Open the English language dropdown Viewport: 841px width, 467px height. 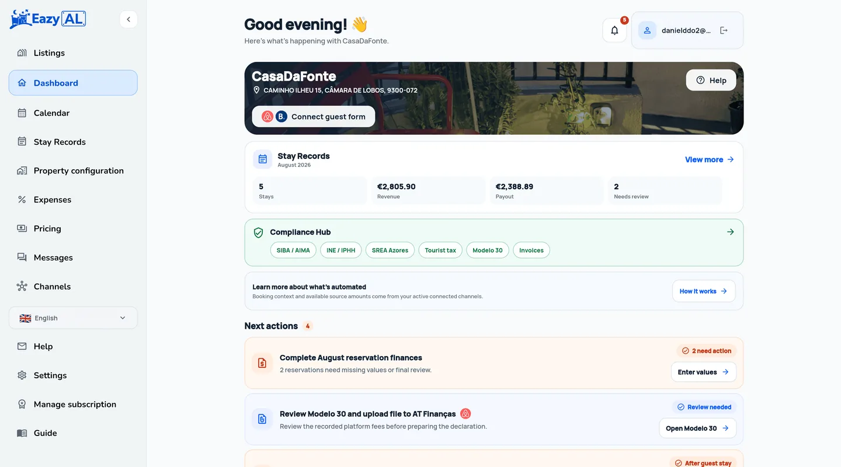[73, 318]
